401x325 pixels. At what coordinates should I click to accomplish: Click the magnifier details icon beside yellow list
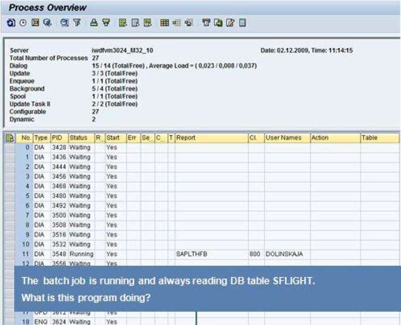48,23
